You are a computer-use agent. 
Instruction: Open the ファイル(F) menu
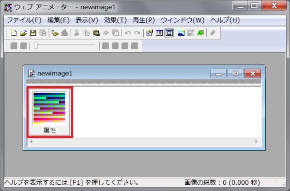tap(24, 20)
